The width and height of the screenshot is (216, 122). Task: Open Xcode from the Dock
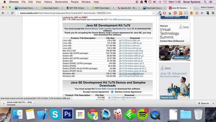click(x=43, y=114)
